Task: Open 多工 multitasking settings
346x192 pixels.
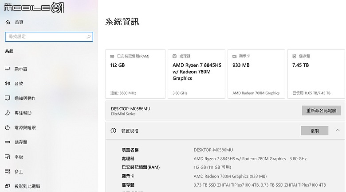Action: tap(19, 172)
